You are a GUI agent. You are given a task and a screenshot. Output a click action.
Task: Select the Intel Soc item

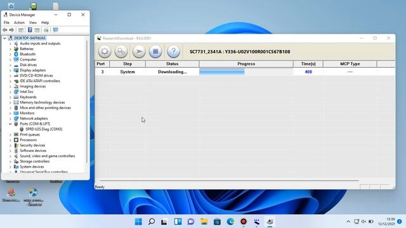pyautogui.click(x=27, y=92)
